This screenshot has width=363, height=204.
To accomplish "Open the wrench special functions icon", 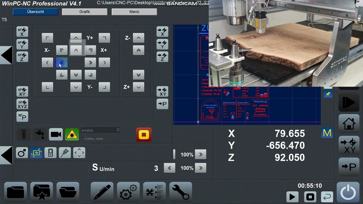I will coord(181,192).
